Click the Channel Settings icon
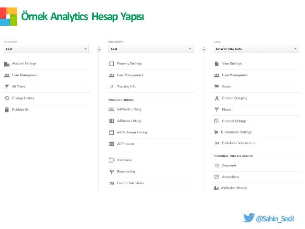 click(217, 121)
